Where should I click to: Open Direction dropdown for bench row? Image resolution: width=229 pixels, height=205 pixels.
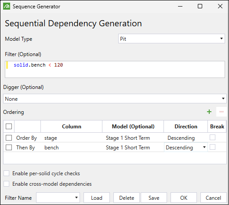click(186, 147)
